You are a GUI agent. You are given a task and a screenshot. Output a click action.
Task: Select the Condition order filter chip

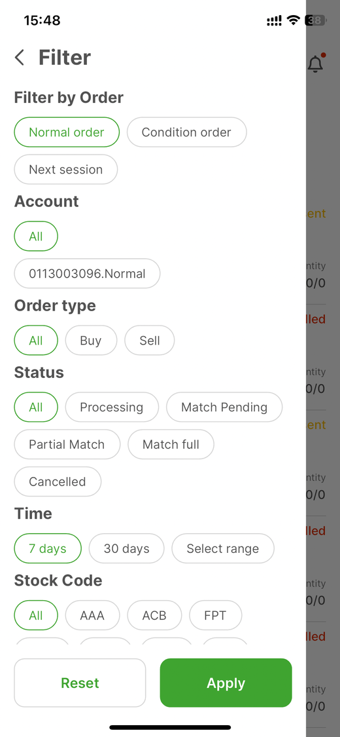(x=186, y=132)
